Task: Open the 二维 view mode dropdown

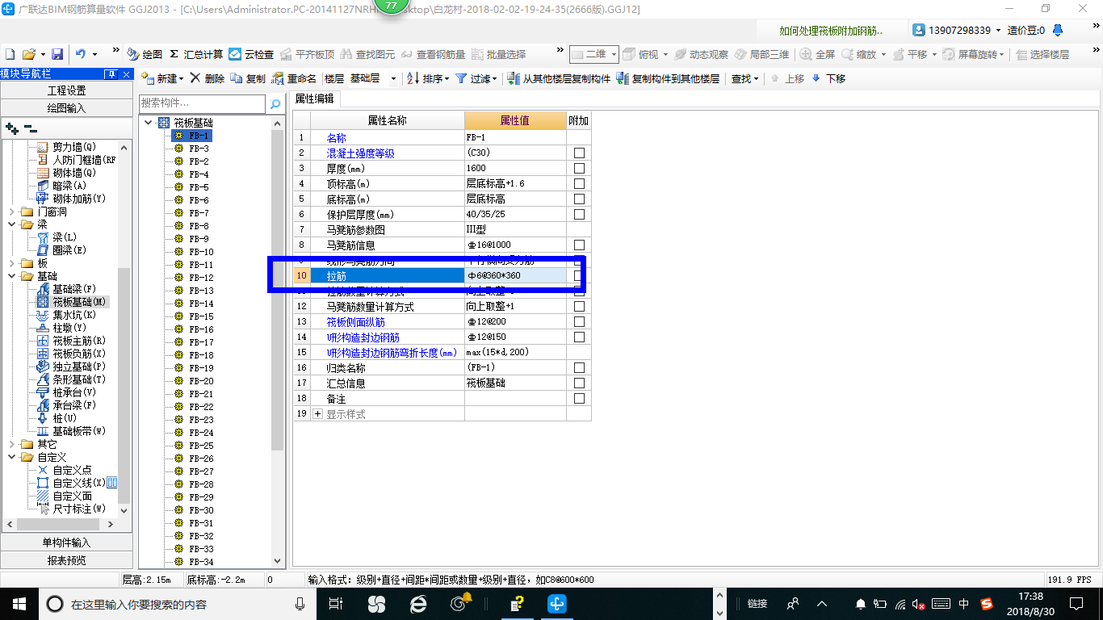Action: (594, 54)
